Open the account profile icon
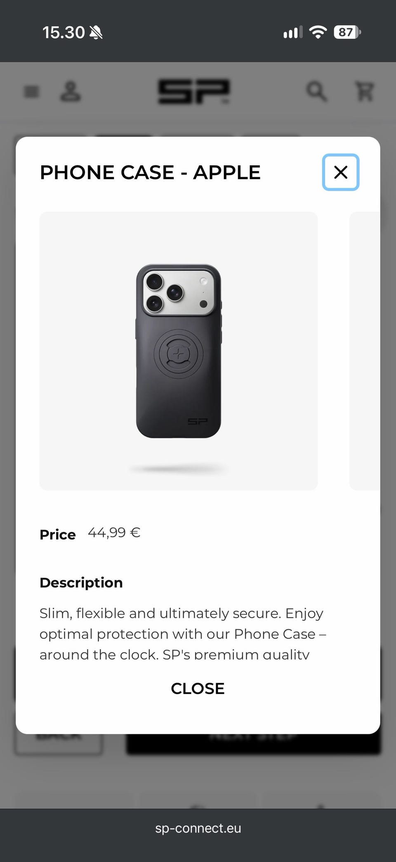Screen dimensions: 396x862 pos(71,92)
